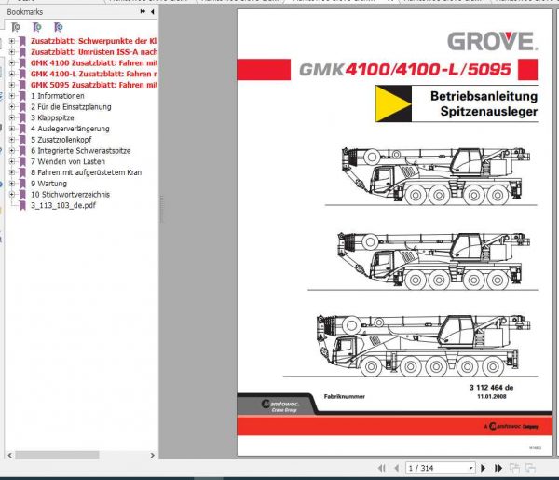Viewport: 559px width, 480px height.
Task: Click purple bookmark icon beside '10 Stichwortverzeichnis'
Action: pyautogui.click(x=22, y=195)
